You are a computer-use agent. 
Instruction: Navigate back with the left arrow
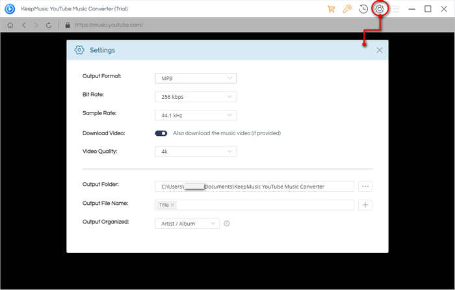(x=24, y=25)
